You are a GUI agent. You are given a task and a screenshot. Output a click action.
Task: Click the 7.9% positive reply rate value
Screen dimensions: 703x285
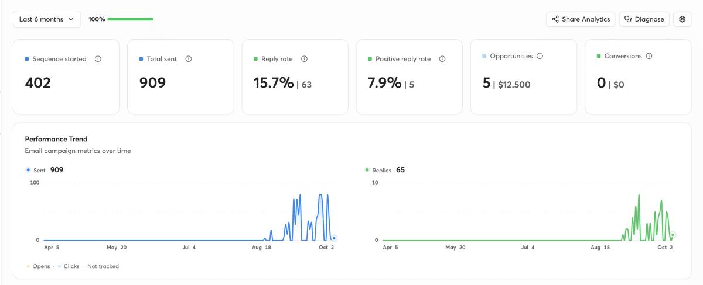384,83
